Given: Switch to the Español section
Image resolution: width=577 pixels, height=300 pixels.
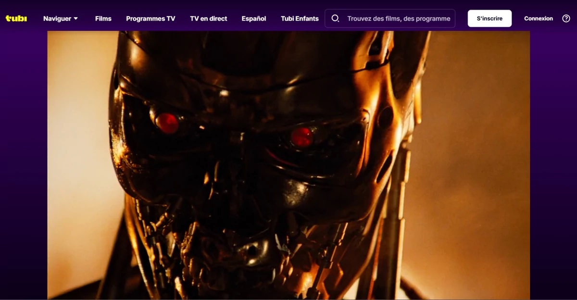Looking at the screenshot, I should click(x=253, y=18).
